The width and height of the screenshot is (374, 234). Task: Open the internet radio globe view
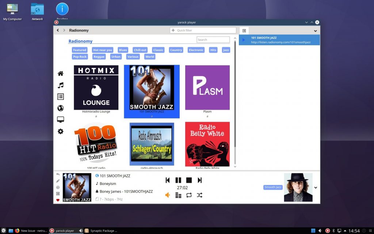pos(61,108)
